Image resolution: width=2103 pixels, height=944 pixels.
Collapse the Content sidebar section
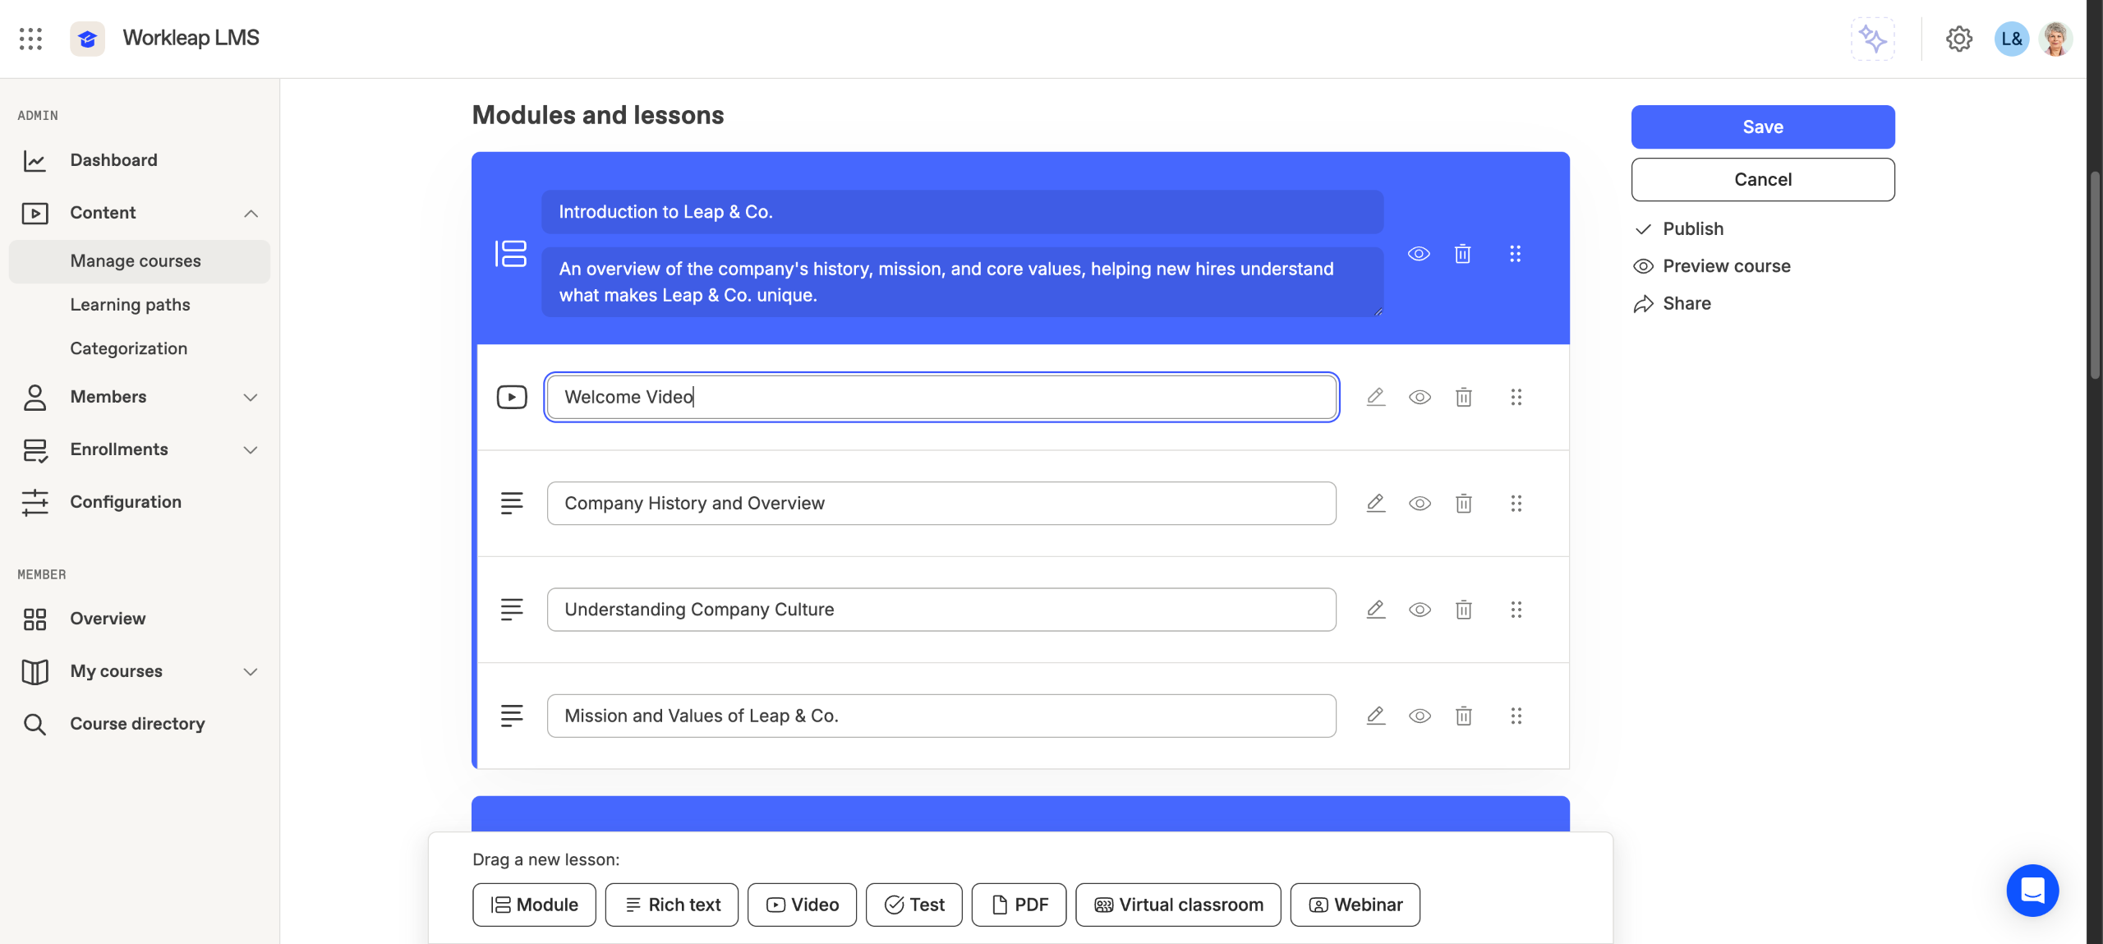(251, 214)
